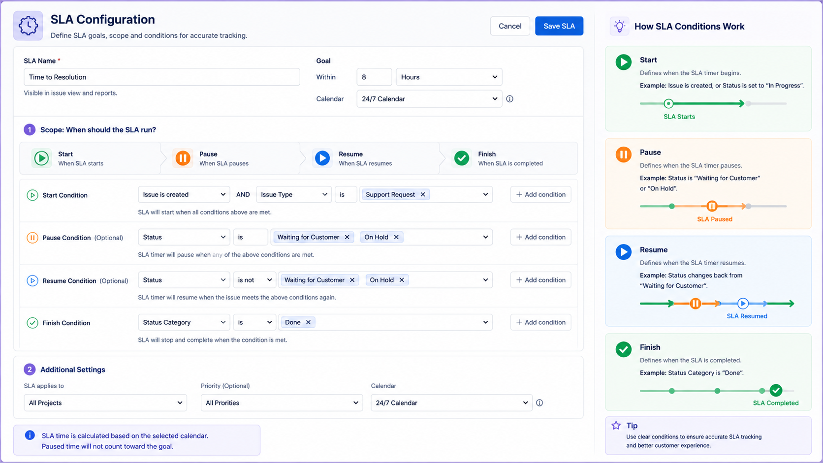Expand the All Projects dropdown
The height and width of the screenshot is (463, 823).
(x=105, y=403)
